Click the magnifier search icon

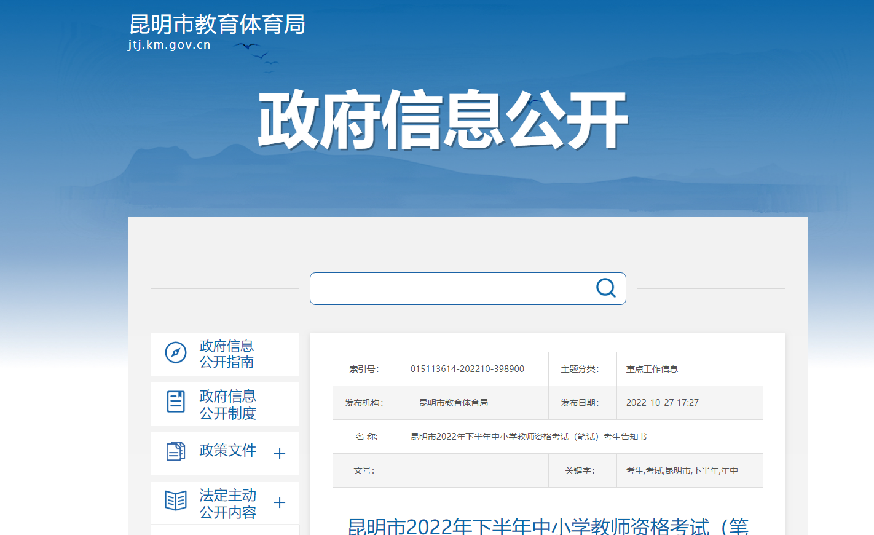[x=605, y=288]
